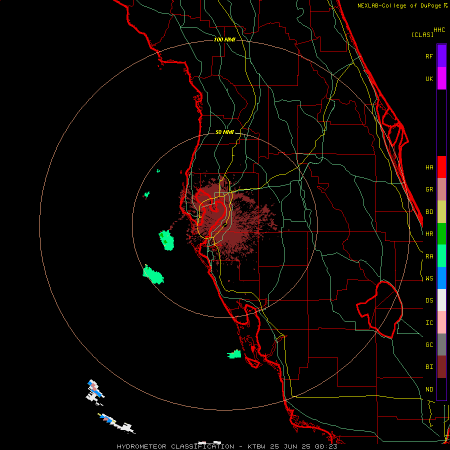
Task: Click the magenta UK color swatch
Action: [441, 78]
